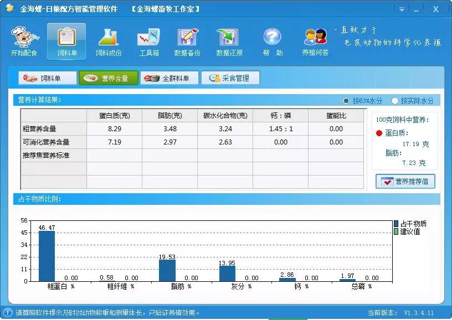Open 饲料单 in the top toolbar
The height and width of the screenshot is (320, 452).
(66, 38)
